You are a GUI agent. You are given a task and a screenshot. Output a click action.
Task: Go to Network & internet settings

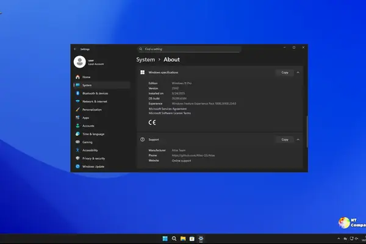[95, 101]
